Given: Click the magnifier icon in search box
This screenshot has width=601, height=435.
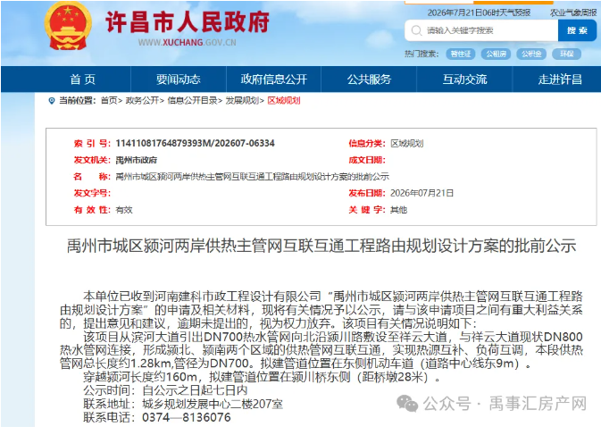Looking at the screenshot, I should click(x=416, y=30).
